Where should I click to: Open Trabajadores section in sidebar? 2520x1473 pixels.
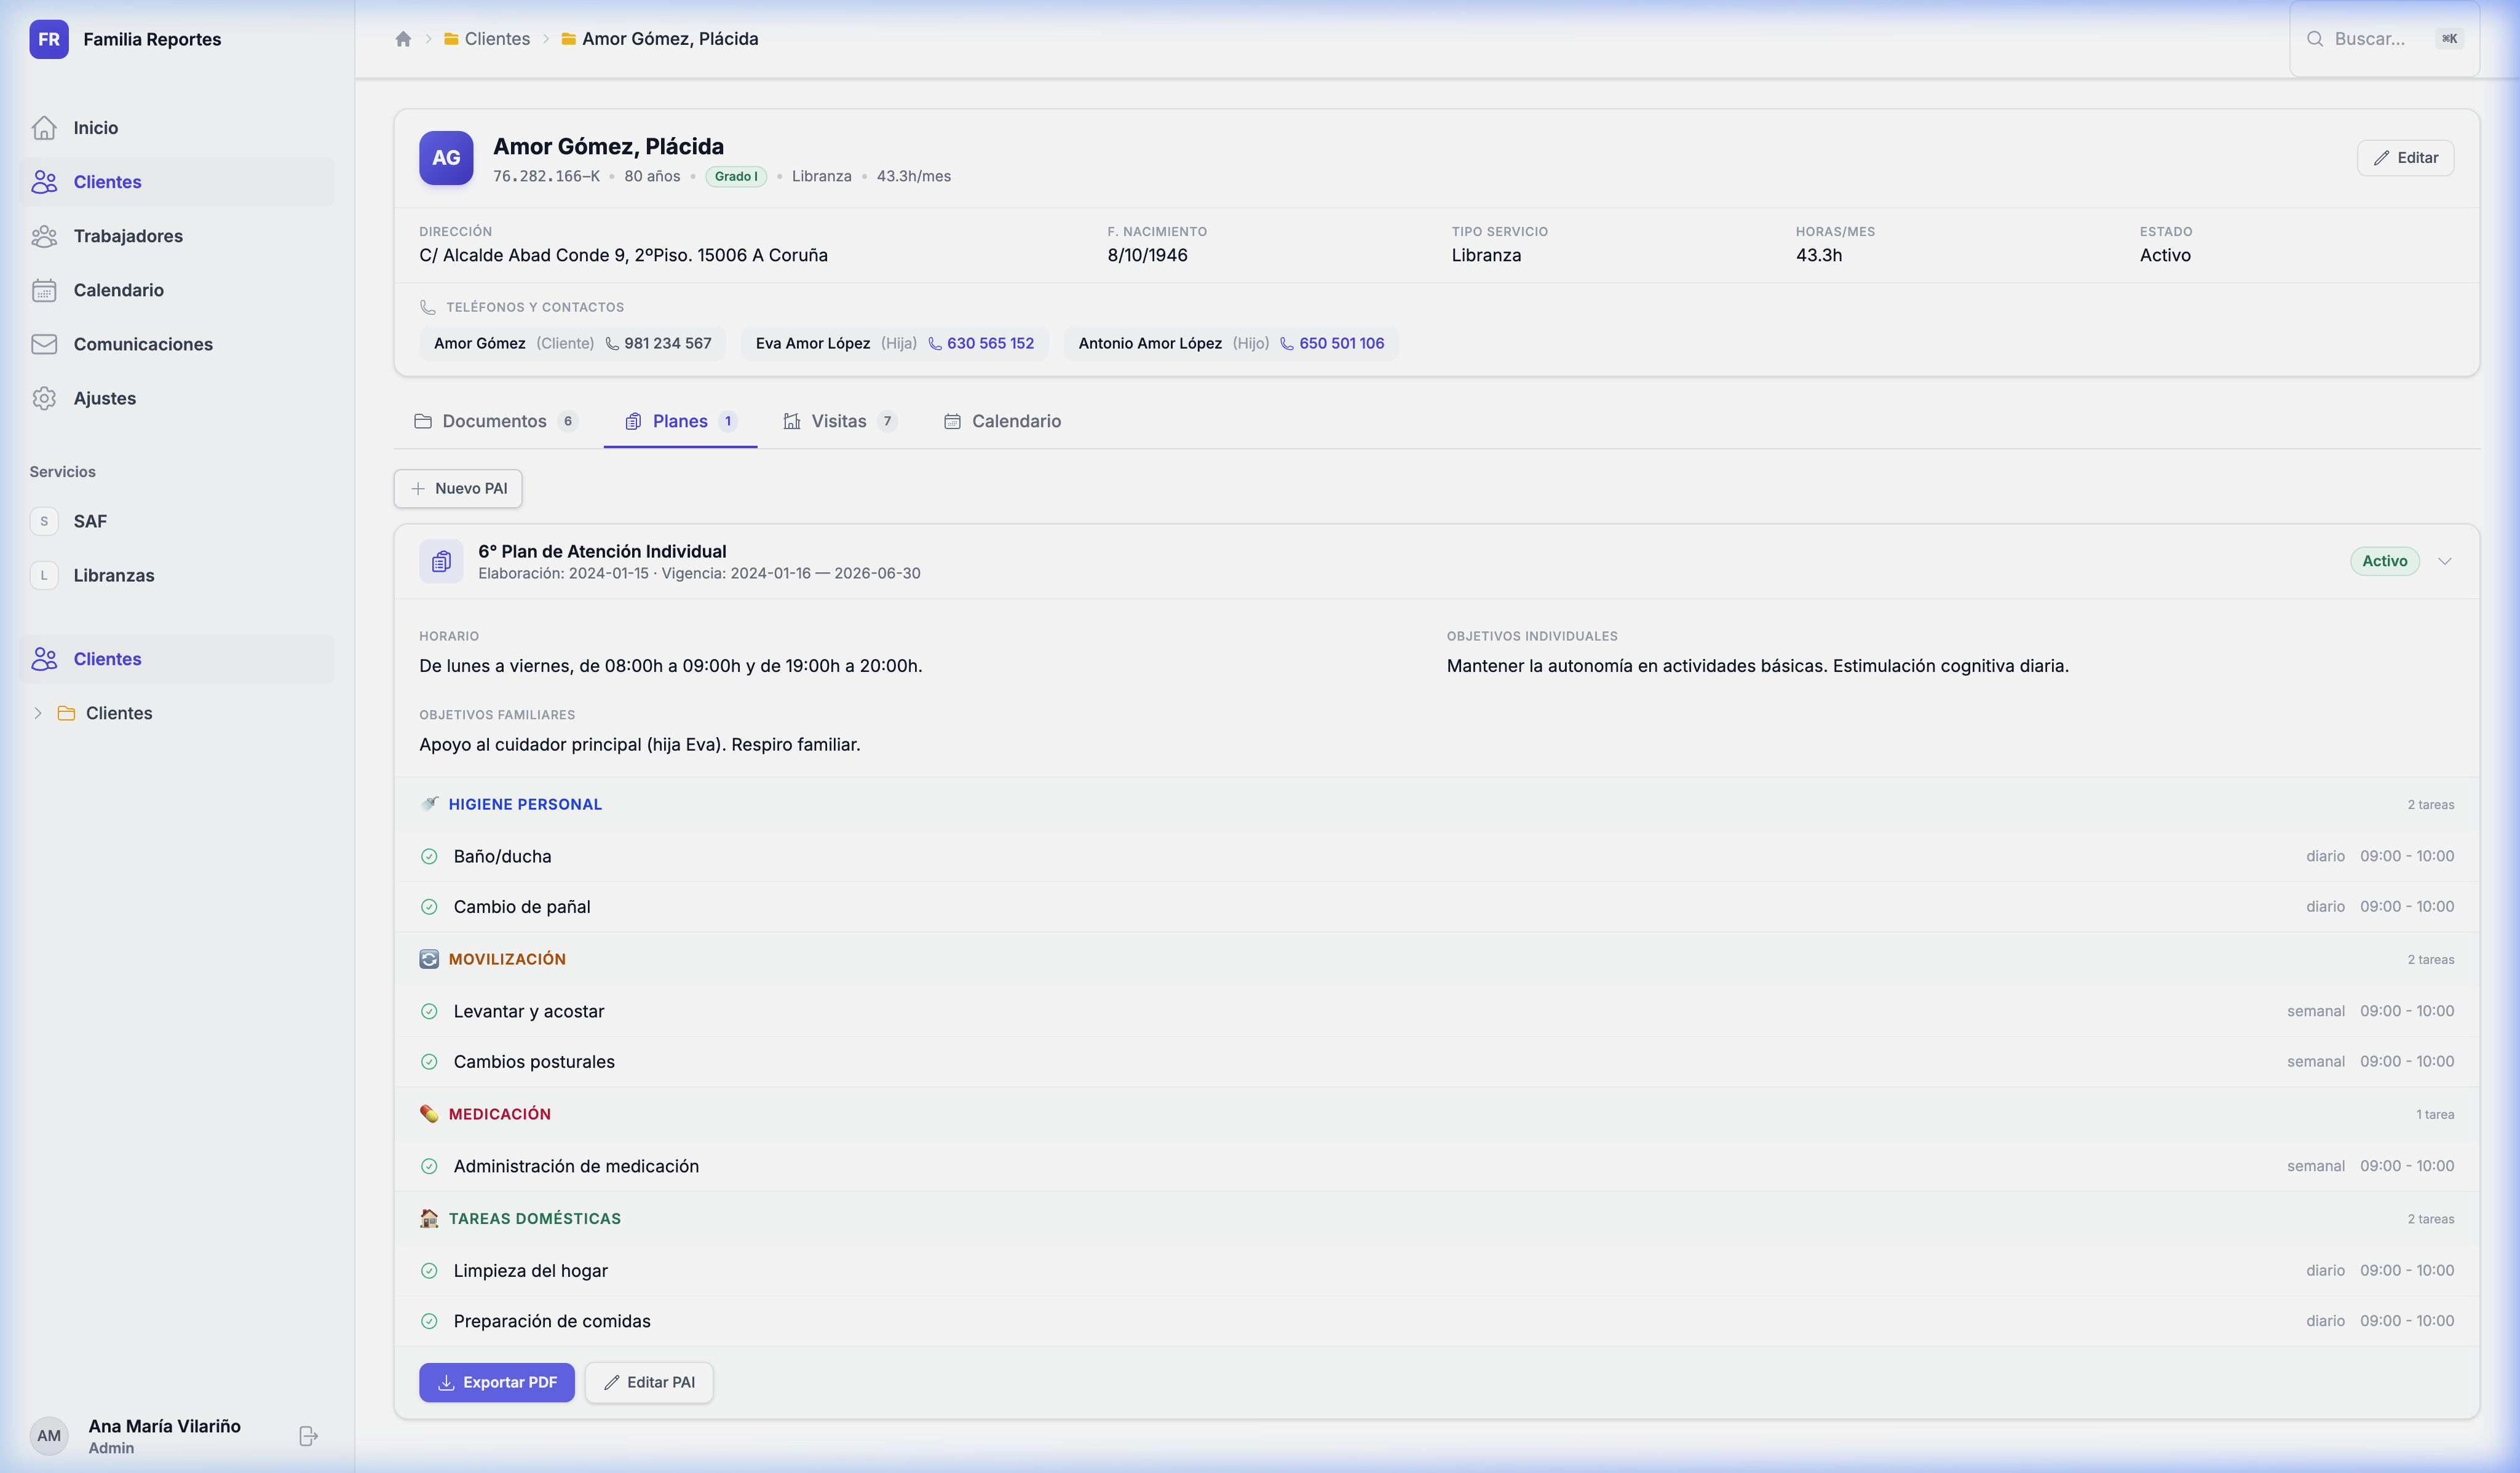(127, 236)
